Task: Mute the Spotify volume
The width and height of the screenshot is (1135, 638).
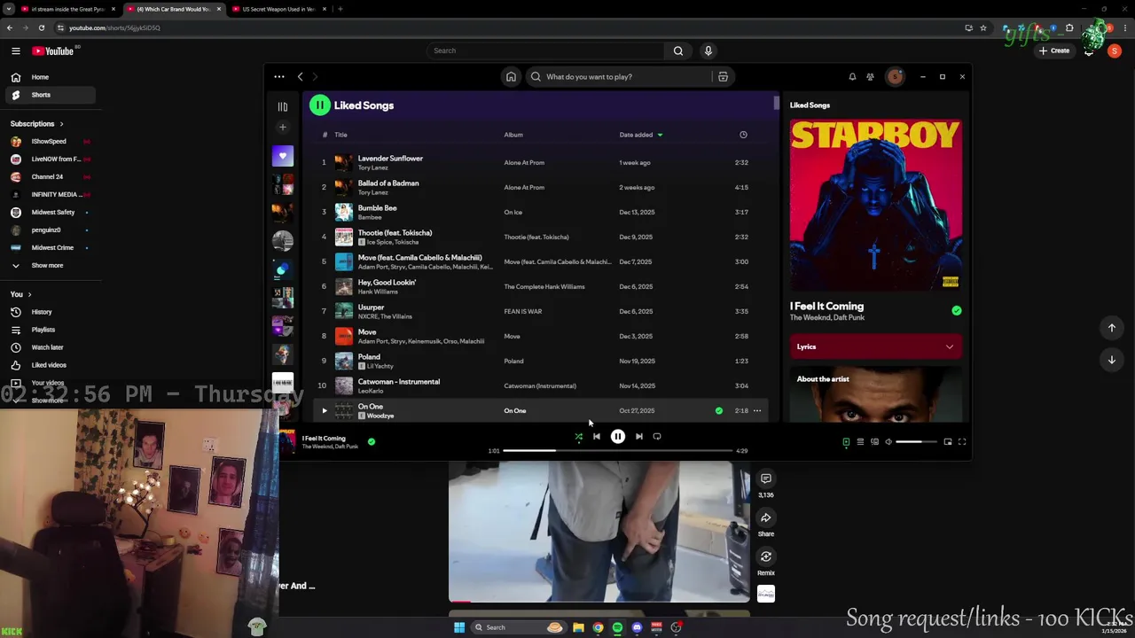Action: pos(888,441)
